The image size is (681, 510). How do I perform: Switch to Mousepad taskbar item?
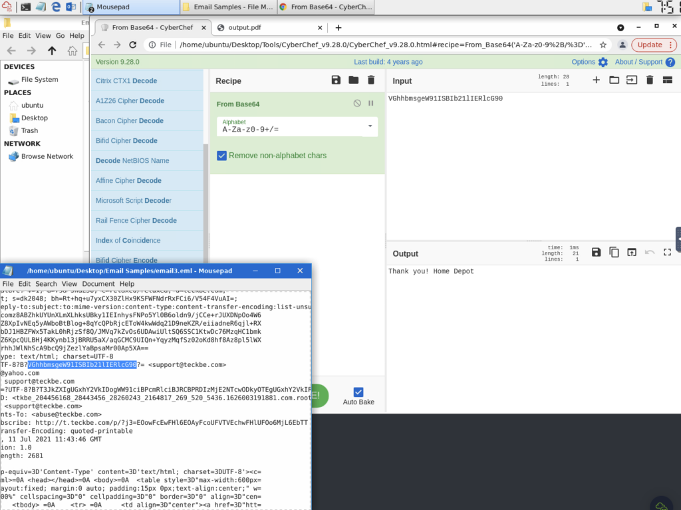(131, 7)
